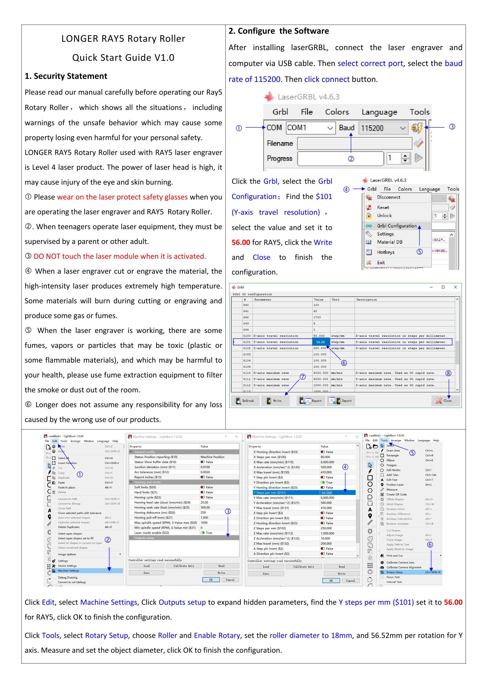The height and width of the screenshot is (689, 487).
Task: Select the Measure ruler tool in the LightBurn Tools-menu window toolbar
Action: [370, 522]
